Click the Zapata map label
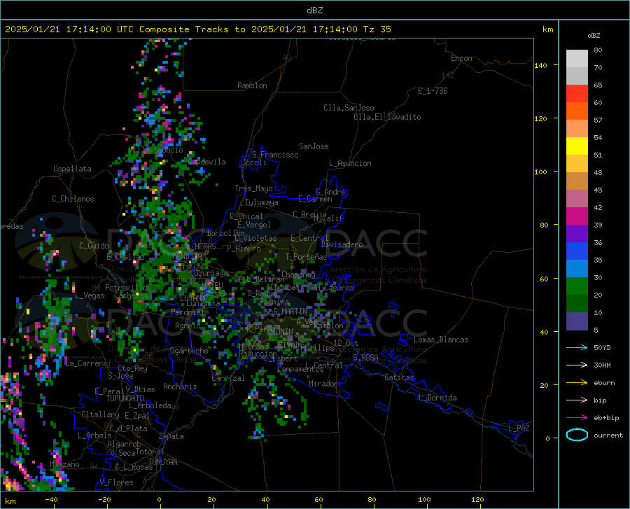The height and width of the screenshot is (509, 630). click(171, 436)
